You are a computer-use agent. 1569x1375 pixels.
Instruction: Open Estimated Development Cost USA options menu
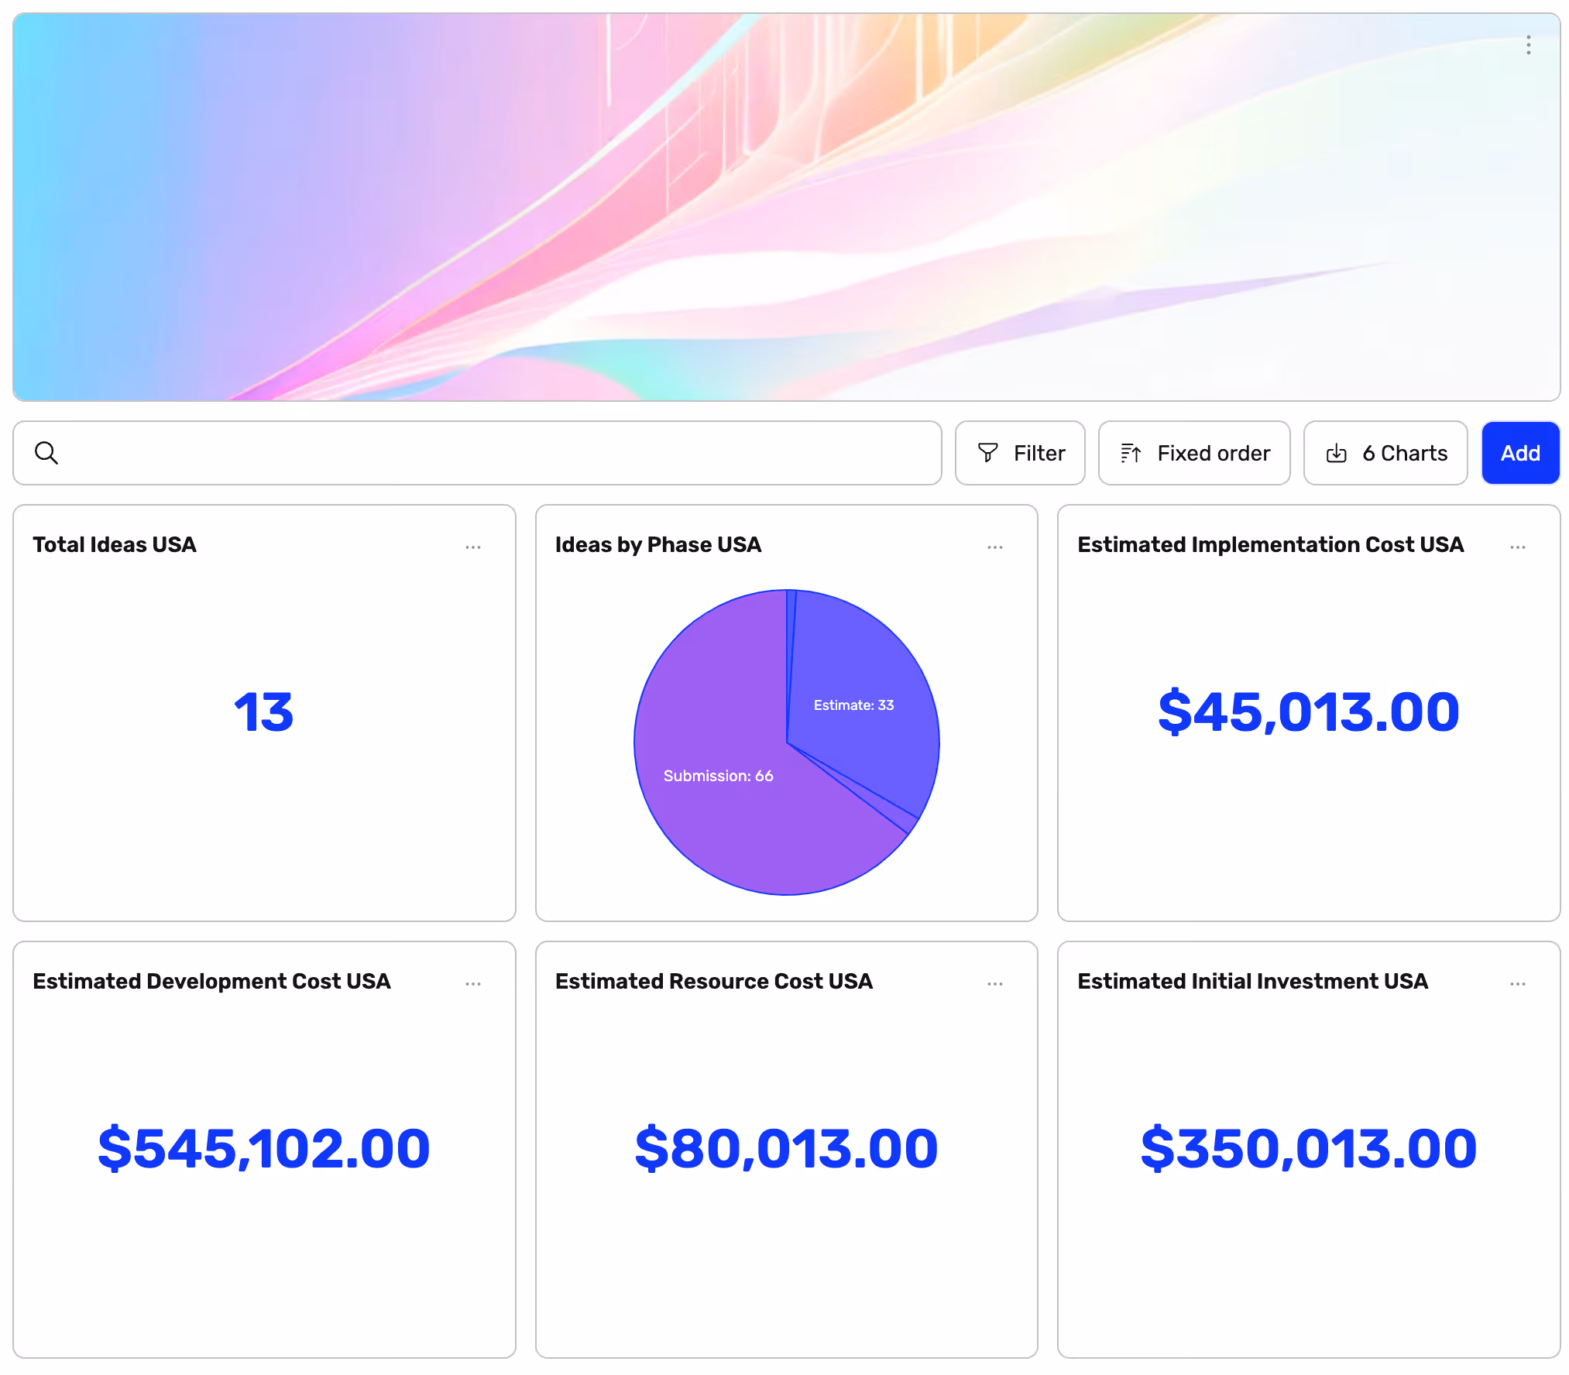[x=473, y=984]
